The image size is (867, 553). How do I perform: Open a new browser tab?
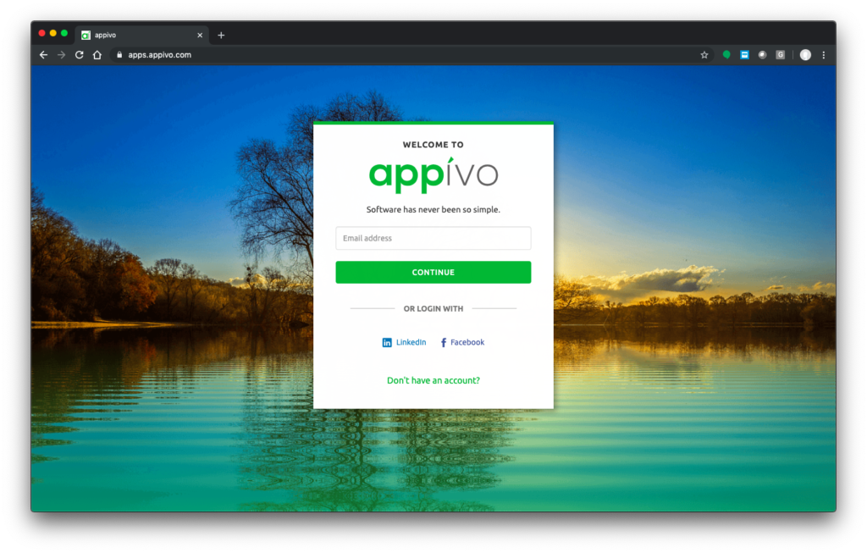[221, 35]
